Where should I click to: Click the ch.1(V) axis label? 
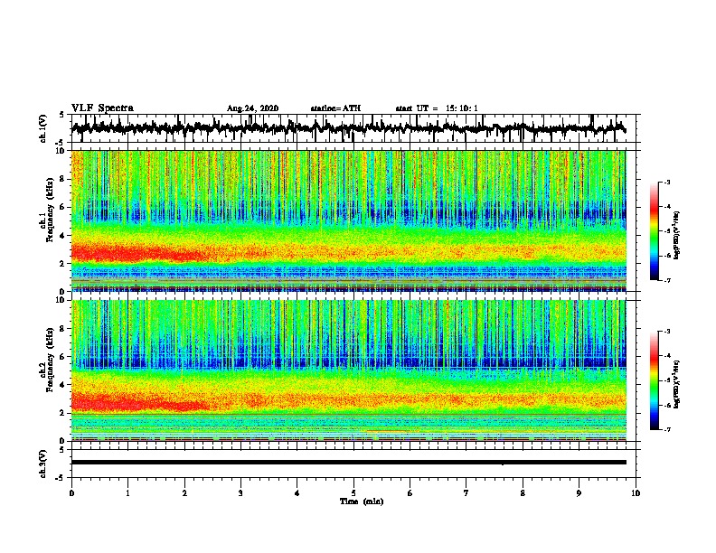point(43,128)
